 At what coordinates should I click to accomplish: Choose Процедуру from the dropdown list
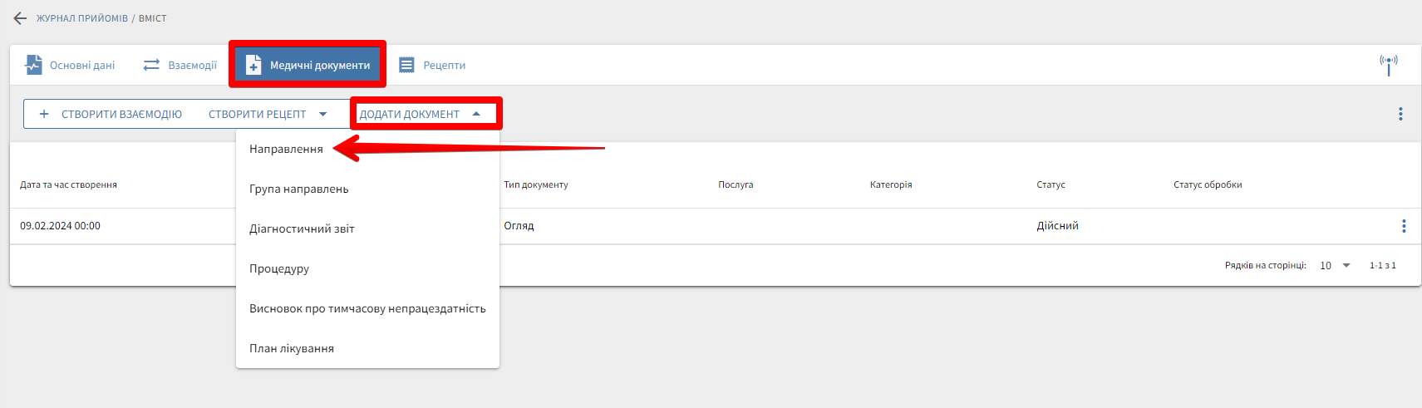[x=279, y=268]
